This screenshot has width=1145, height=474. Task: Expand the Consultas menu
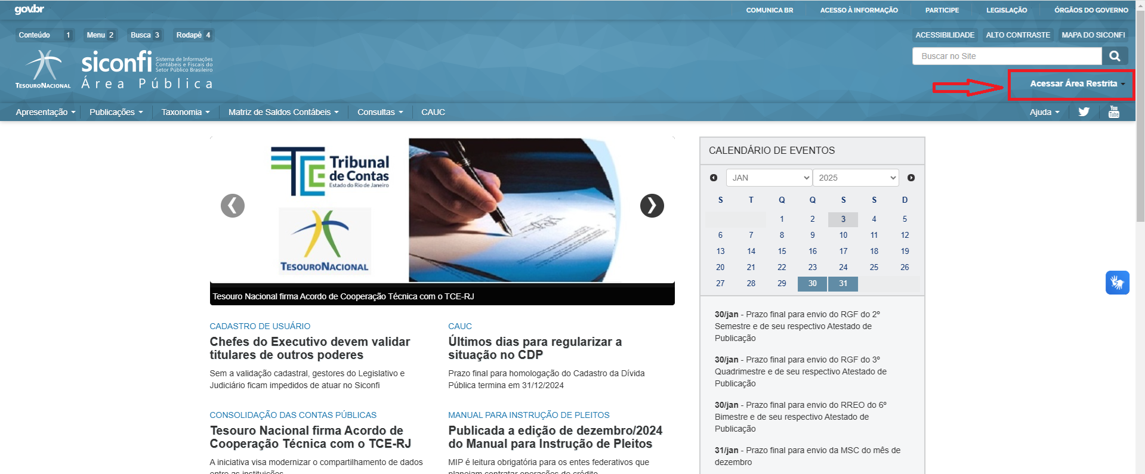(x=380, y=112)
